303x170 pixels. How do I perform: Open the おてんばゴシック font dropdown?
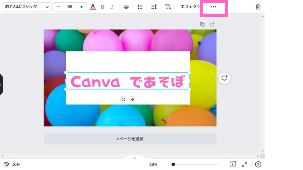tap(27, 7)
